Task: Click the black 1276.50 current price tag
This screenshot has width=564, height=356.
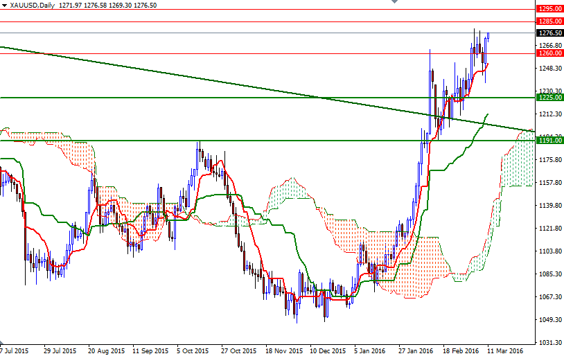Action: [x=549, y=33]
